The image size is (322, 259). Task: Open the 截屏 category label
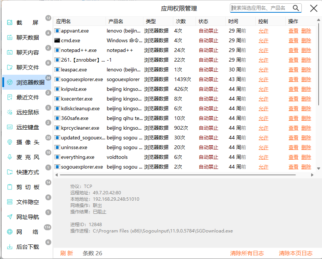27,22
